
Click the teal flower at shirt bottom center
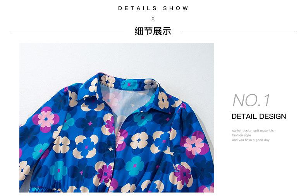pos(135,166)
